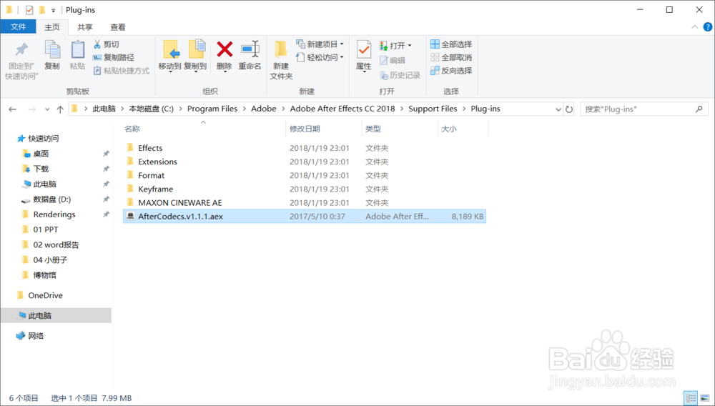Click the Rename (重命名) icon

[x=250, y=49]
